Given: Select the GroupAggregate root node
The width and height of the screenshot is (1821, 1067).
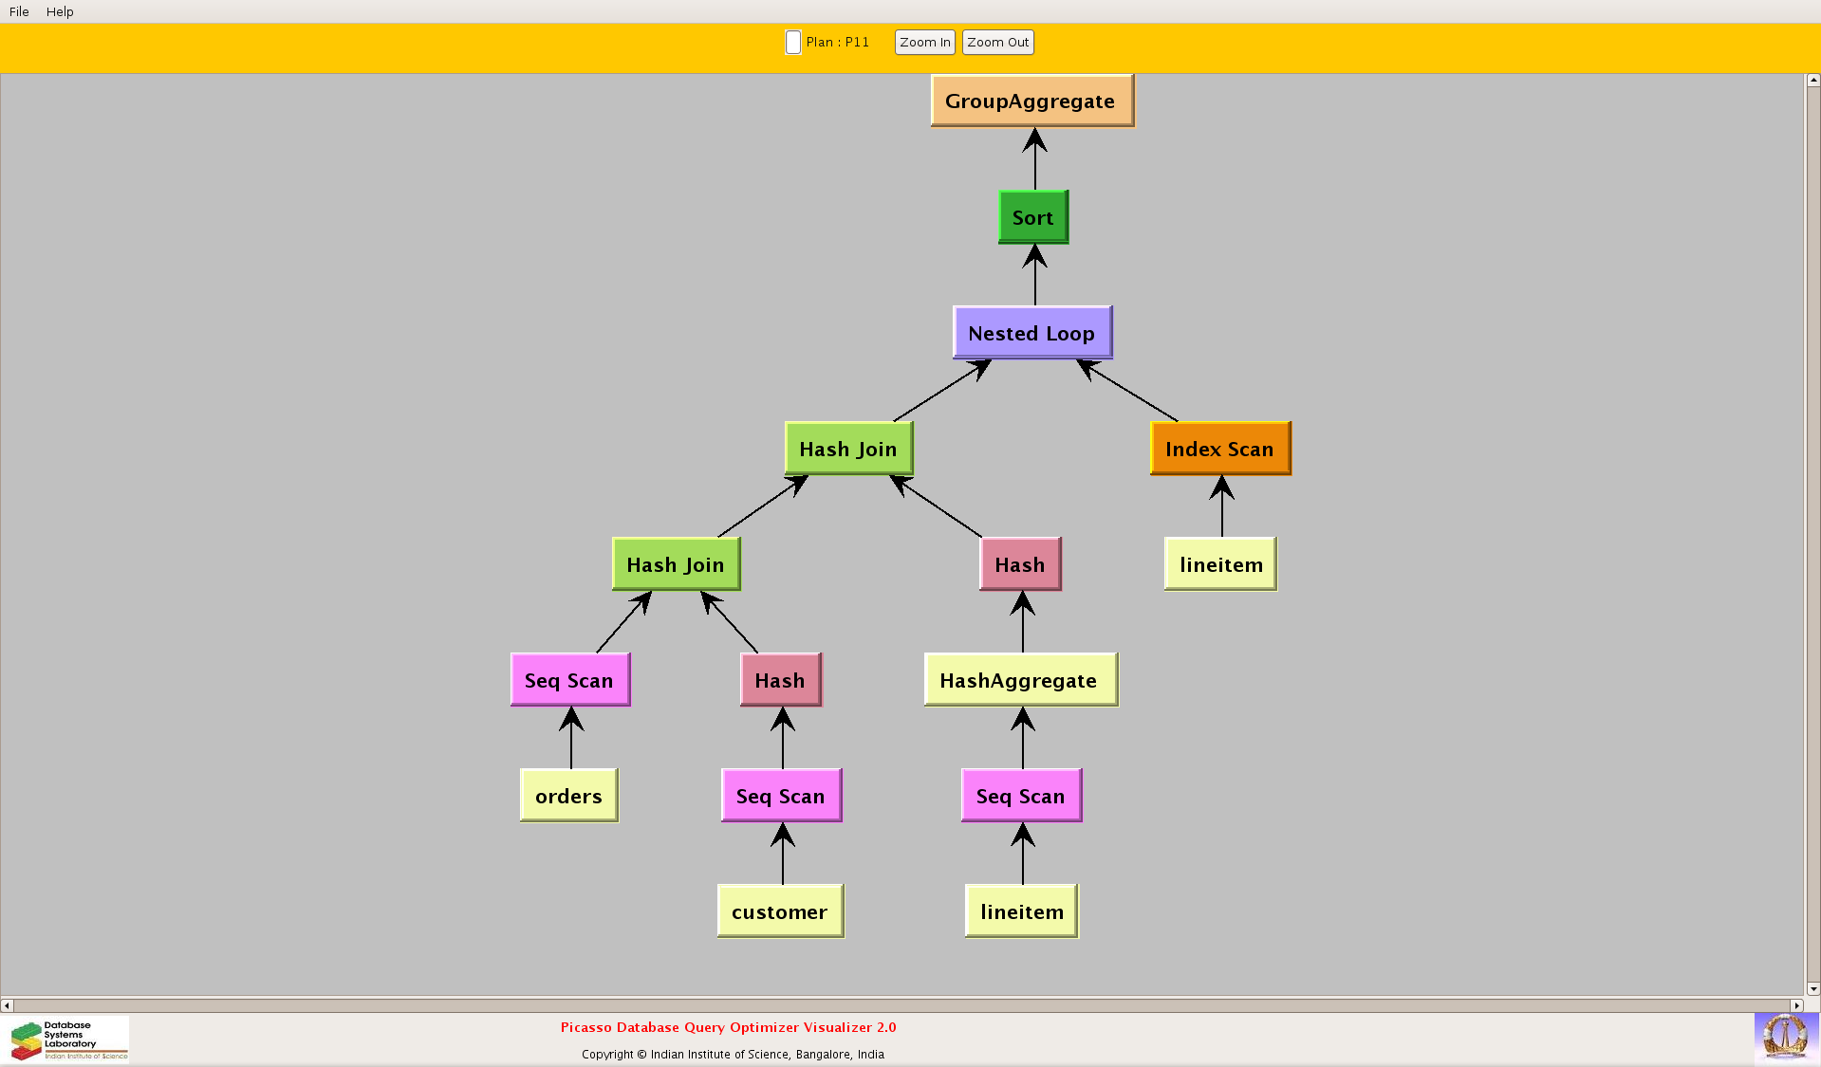Looking at the screenshot, I should pos(1031,101).
